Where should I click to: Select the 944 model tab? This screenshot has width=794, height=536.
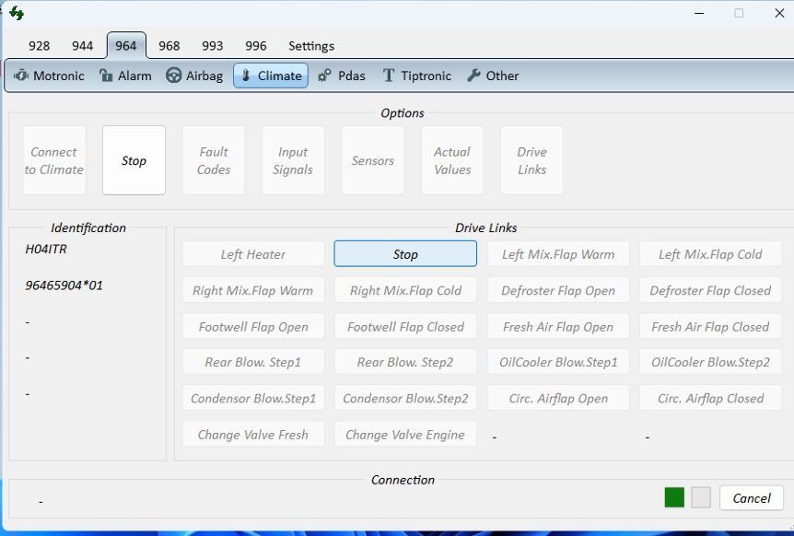coord(83,46)
